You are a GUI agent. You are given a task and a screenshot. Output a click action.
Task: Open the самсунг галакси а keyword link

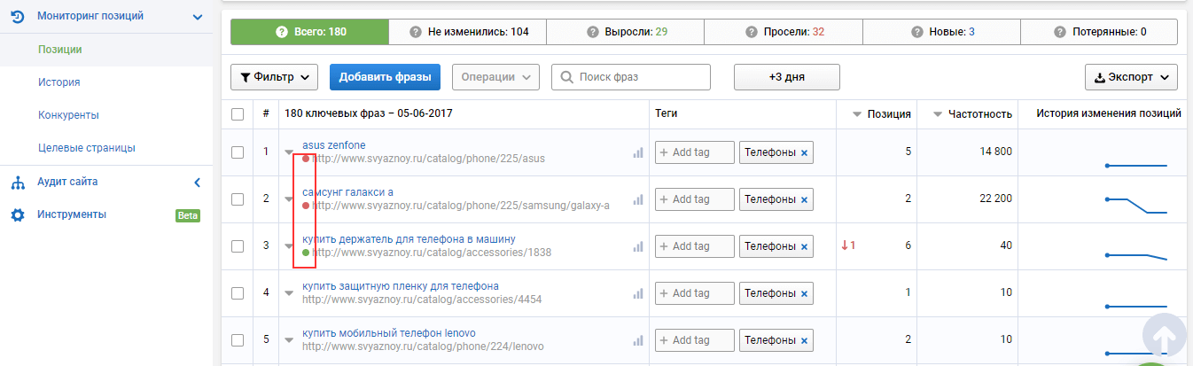click(347, 192)
